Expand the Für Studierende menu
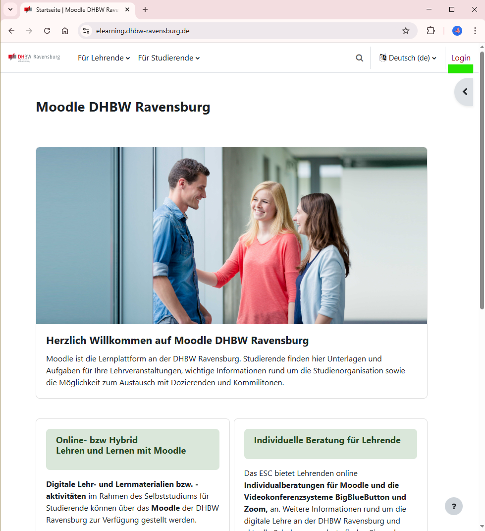The height and width of the screenshot is (531, 485). (169, 58)
